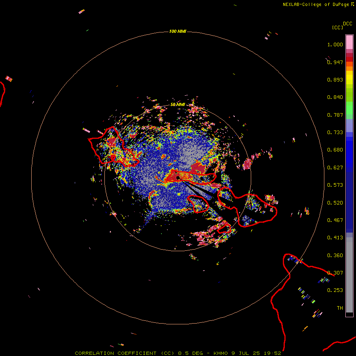The height and width of the screenshot is (356, 356).
Task: Click the 0.413 color scale label
Action: coord(335,238)
